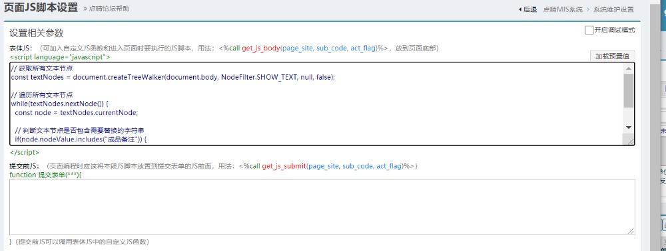Image resolution: width=666 pixels, height=251 pixels.
Task: Click the 页面JS脚本设置 page title
Action: (41, 7)
